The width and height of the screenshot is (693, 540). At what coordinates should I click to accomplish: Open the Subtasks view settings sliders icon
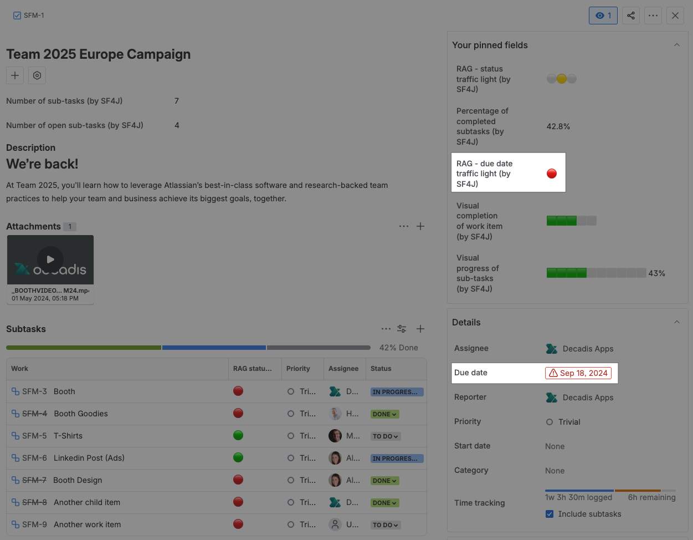402,329
